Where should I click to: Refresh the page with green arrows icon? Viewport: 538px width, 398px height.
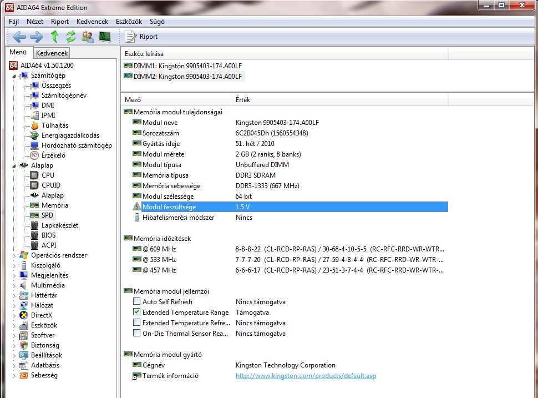click(x=70, y=37)
